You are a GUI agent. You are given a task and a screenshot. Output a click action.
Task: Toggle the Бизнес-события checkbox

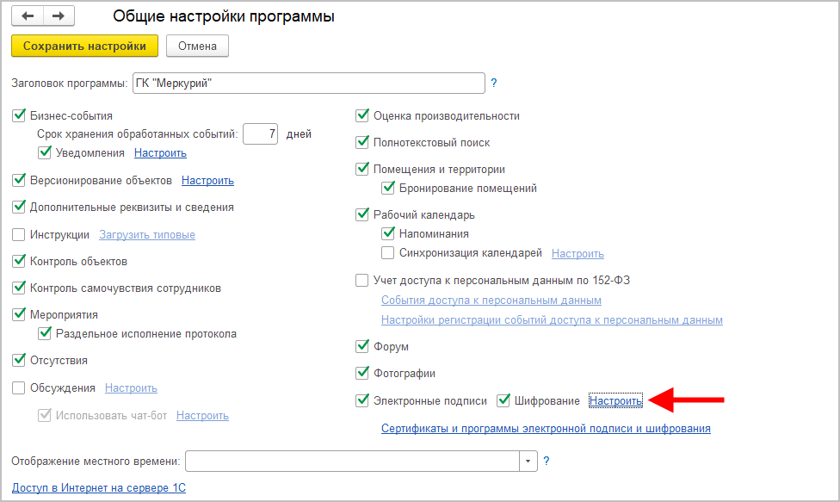coord(19,115)
